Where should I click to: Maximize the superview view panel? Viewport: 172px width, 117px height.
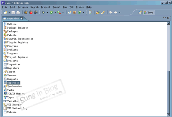pos(168,18)
